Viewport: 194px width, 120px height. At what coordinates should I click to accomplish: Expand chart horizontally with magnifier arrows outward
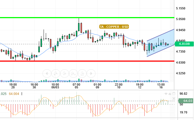(73, 73)
